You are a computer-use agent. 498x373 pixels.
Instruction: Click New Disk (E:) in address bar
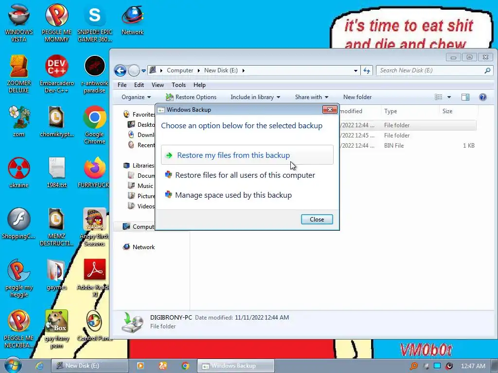click(221, 70)
